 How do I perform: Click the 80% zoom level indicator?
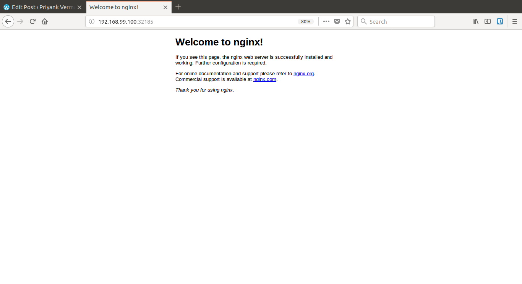click(306, 21)
